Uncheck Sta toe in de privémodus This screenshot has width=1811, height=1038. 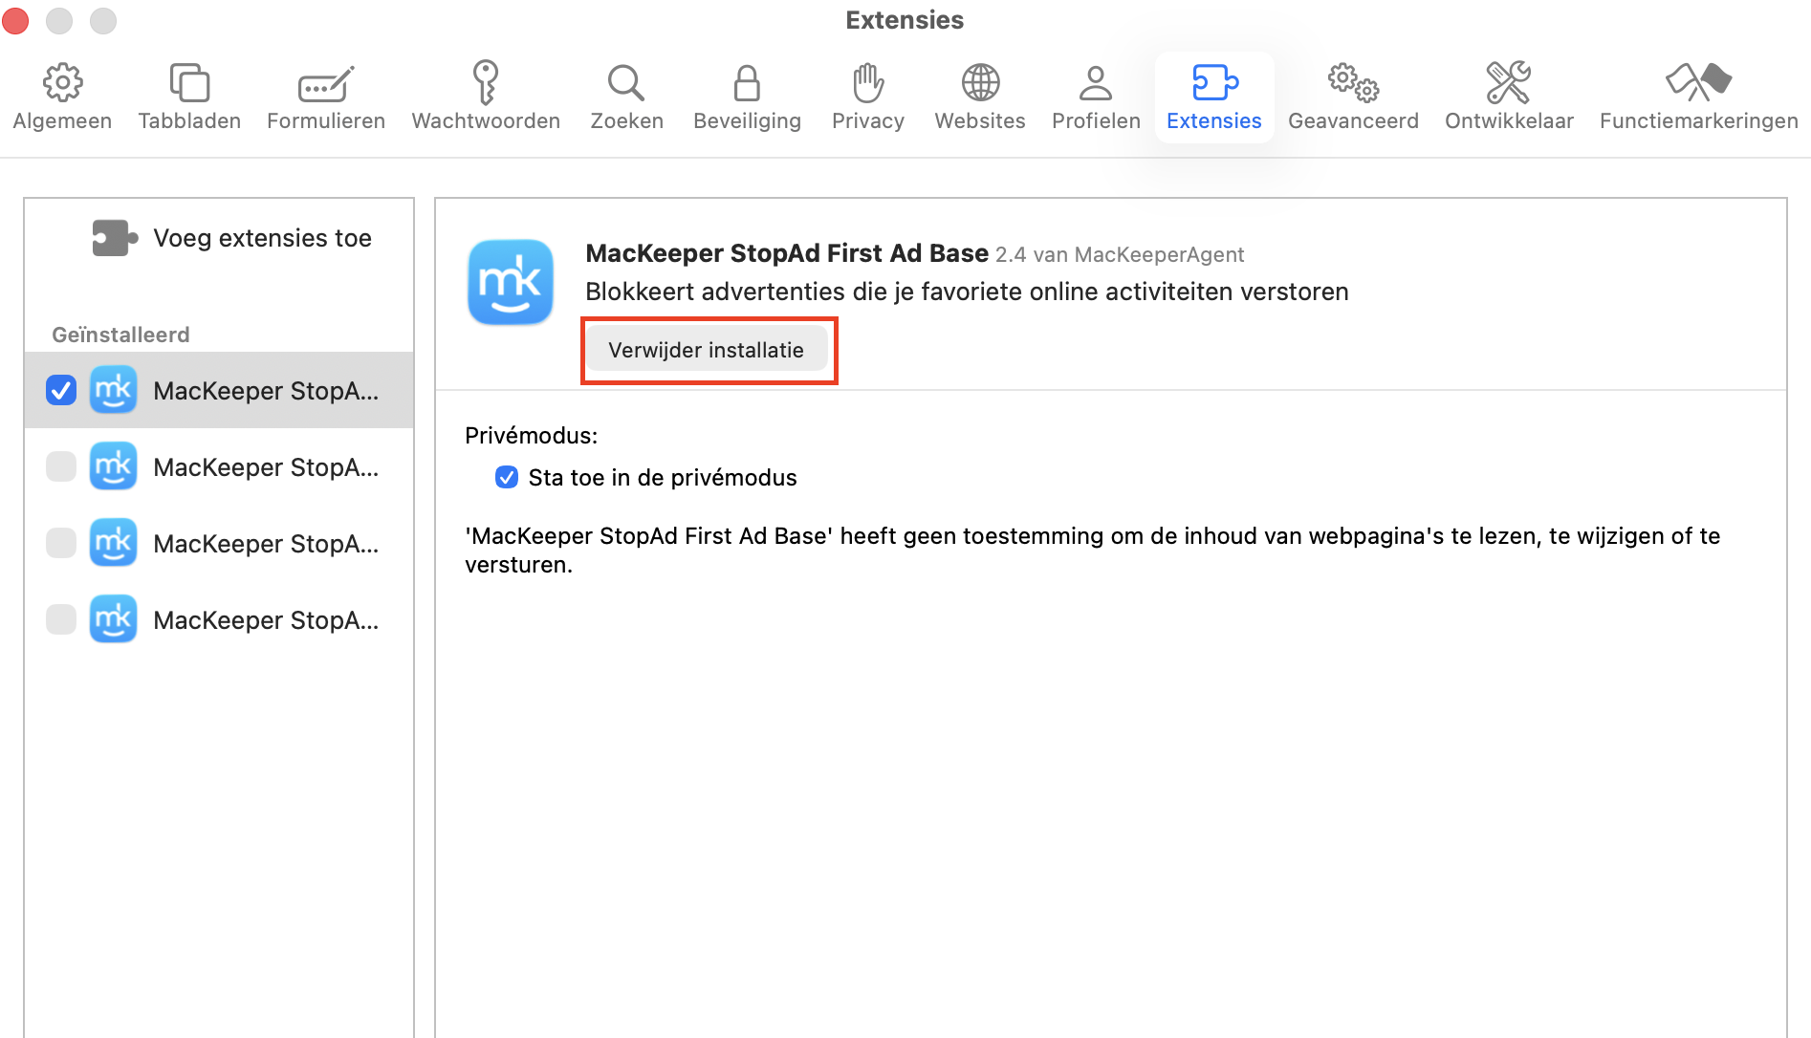click(x=506, y=477)
